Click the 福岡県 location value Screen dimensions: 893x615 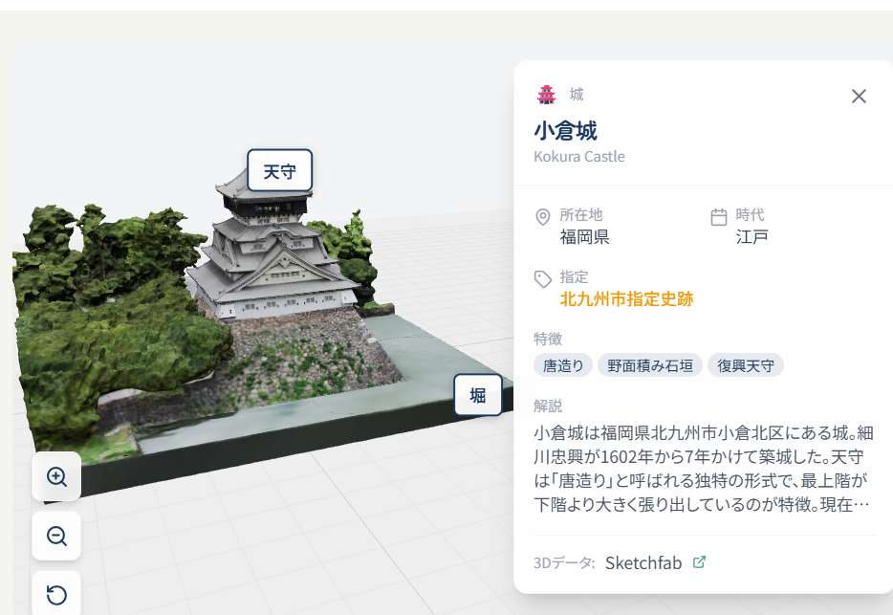(584, 236)
